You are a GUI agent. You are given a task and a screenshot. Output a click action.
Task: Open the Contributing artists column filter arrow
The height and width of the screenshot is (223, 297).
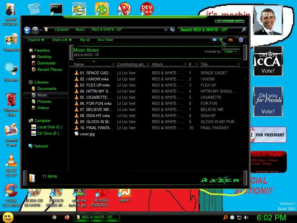148,64
